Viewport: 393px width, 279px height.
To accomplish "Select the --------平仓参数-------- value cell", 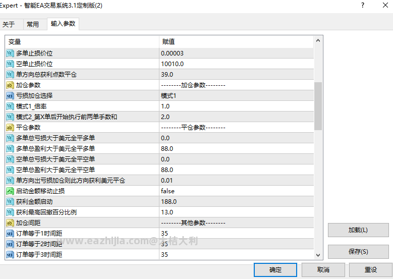I will pyautogui.click(x=236, y=127).
